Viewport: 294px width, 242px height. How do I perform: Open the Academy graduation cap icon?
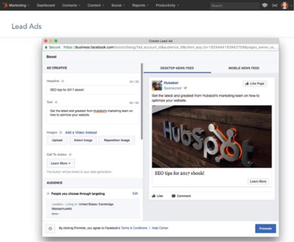coord(265,6)
